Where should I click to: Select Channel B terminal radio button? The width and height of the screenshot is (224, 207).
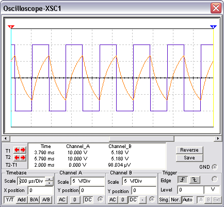152,199
